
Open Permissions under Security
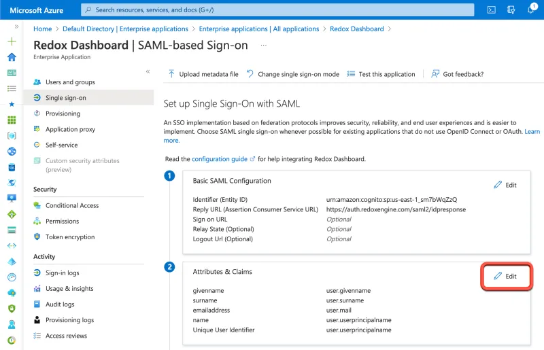(62, 222)
